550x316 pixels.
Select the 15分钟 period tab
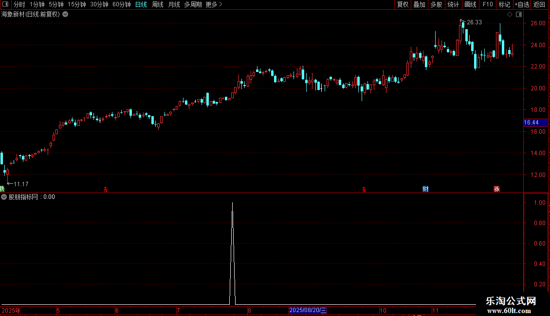pyautogui.click(x=76, y=4)
